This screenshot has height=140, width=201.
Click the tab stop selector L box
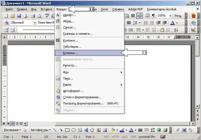5,37
